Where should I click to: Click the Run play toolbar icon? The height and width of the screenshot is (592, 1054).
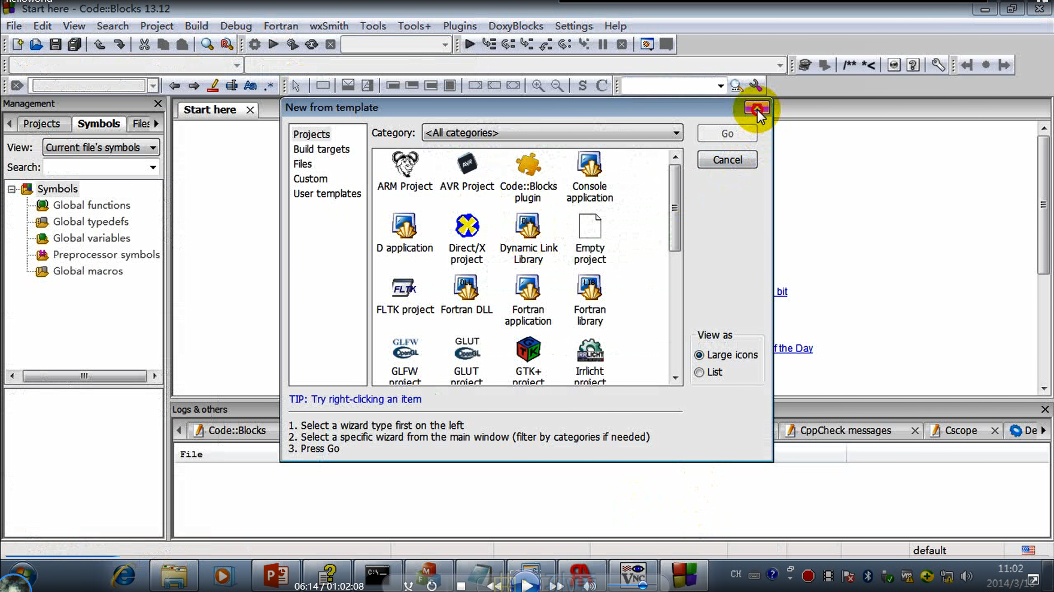[274, 44]
